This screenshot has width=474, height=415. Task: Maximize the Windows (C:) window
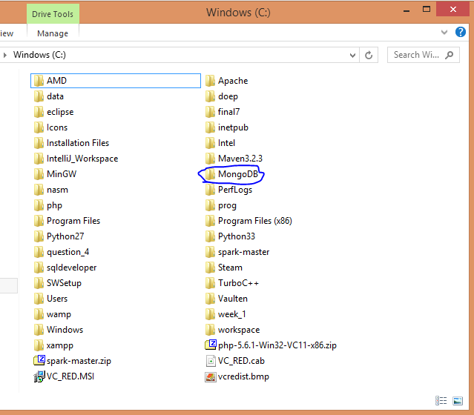click(427, 10)
